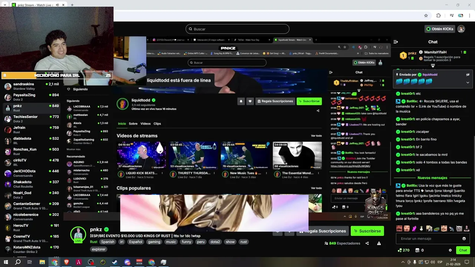Expand the pinned raid message chevron
Viewport: 475px width, 267px height.
[468, 82]
